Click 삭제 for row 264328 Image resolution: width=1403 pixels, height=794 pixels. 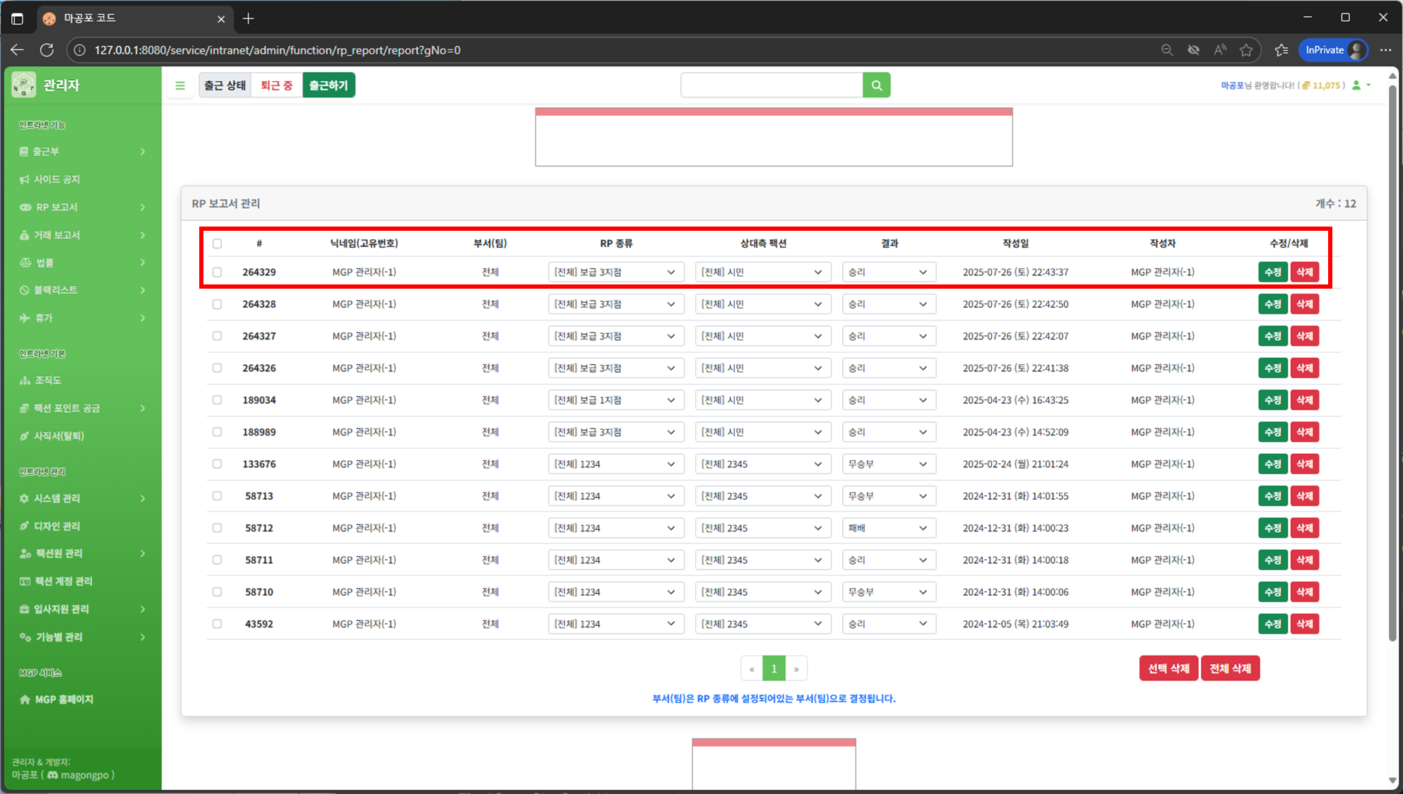(x=1305, y=304)
